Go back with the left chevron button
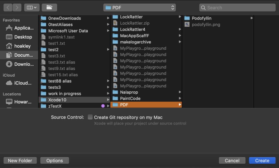The image size is (279, 168). tap(8, 7)
